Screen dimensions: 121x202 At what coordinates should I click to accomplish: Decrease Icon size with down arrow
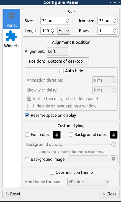coord(115,22)
